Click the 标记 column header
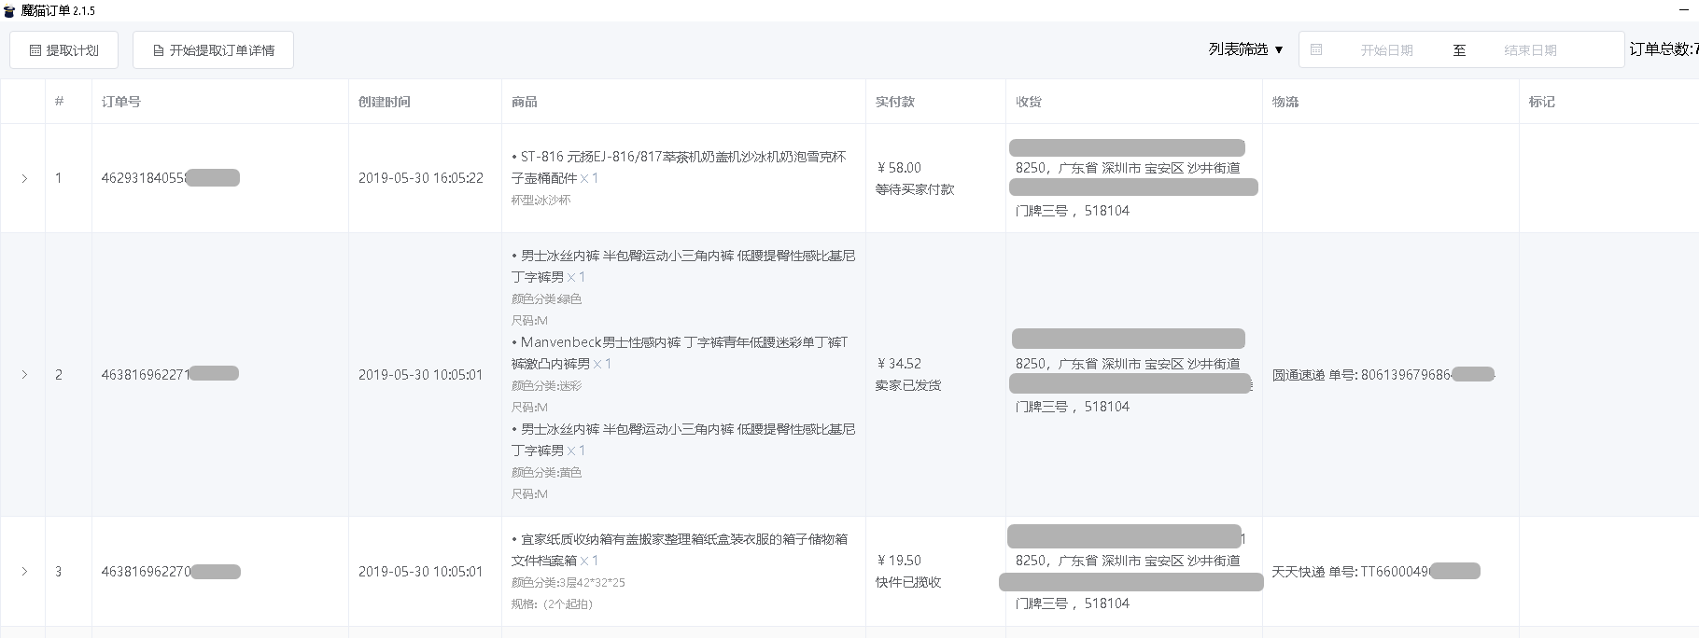This screenshot has height=638, width=1699. (x=1541, y=102)
